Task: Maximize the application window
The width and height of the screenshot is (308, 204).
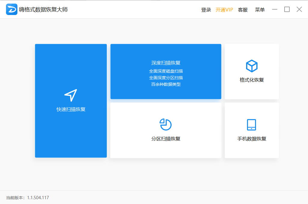Action: 287,10
